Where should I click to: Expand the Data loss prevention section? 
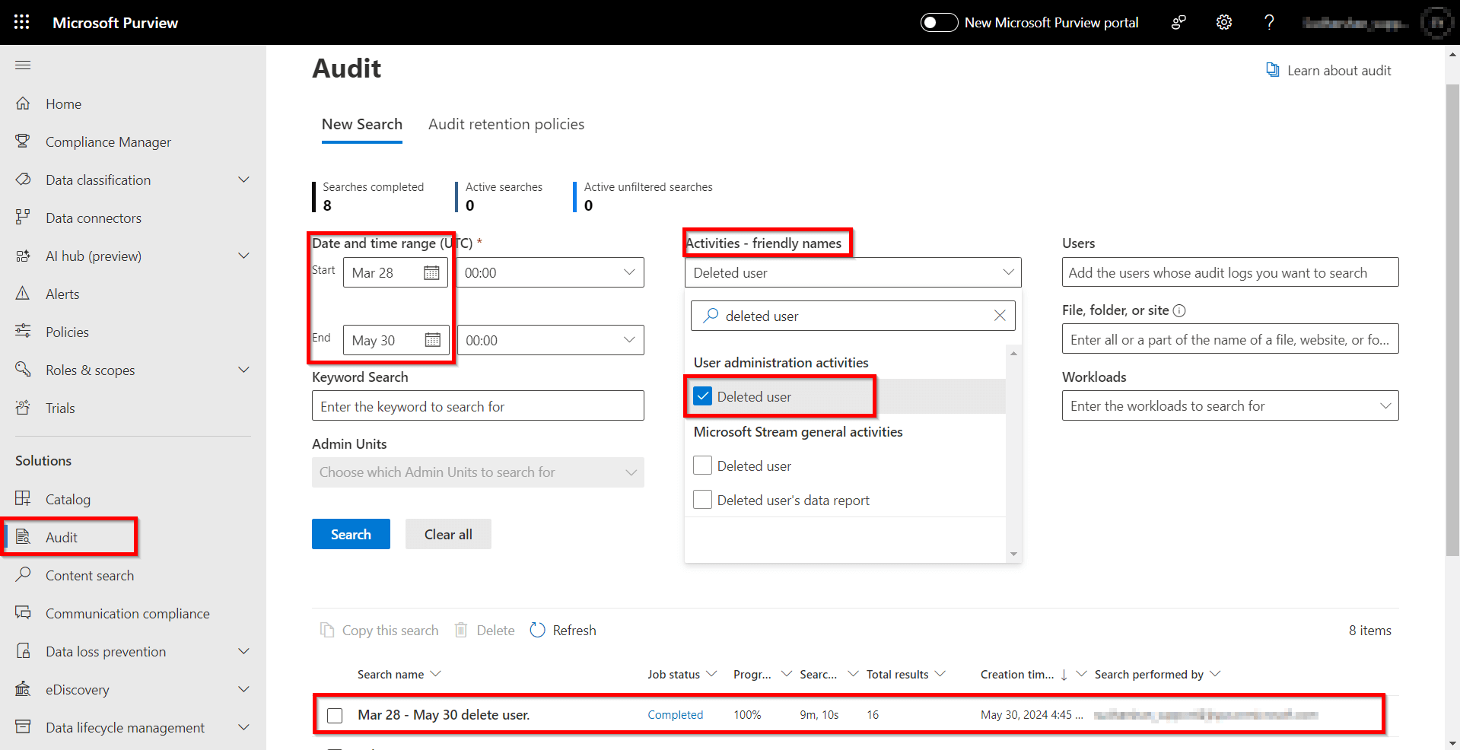coord(243,651)
